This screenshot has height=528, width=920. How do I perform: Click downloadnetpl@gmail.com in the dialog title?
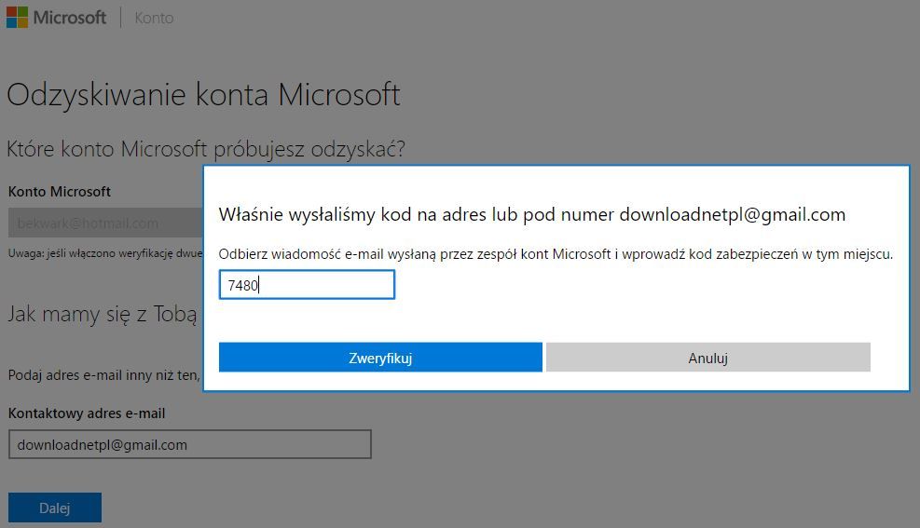tap(733, 214)
